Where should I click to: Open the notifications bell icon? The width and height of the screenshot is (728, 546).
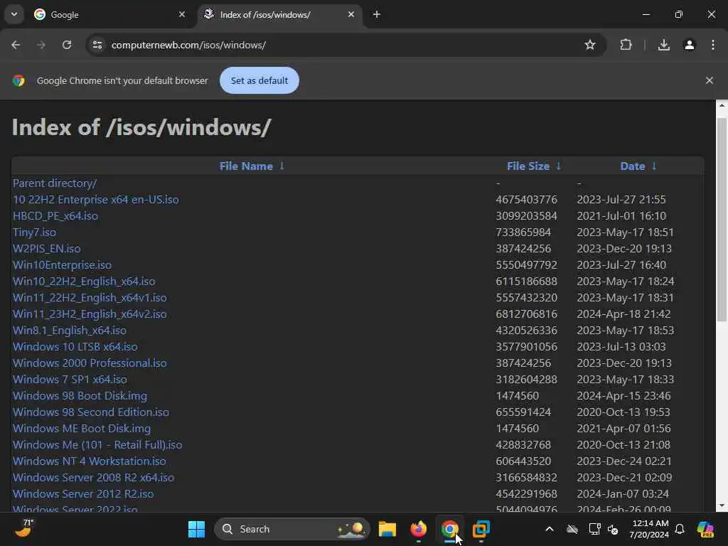(679, 529)
